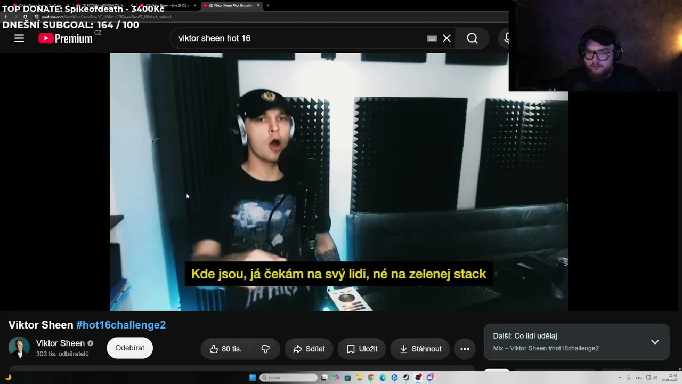Screen dimensions: 682x384
Task: Select the video title text 'Viktor Sheen'
Action: 41,325
